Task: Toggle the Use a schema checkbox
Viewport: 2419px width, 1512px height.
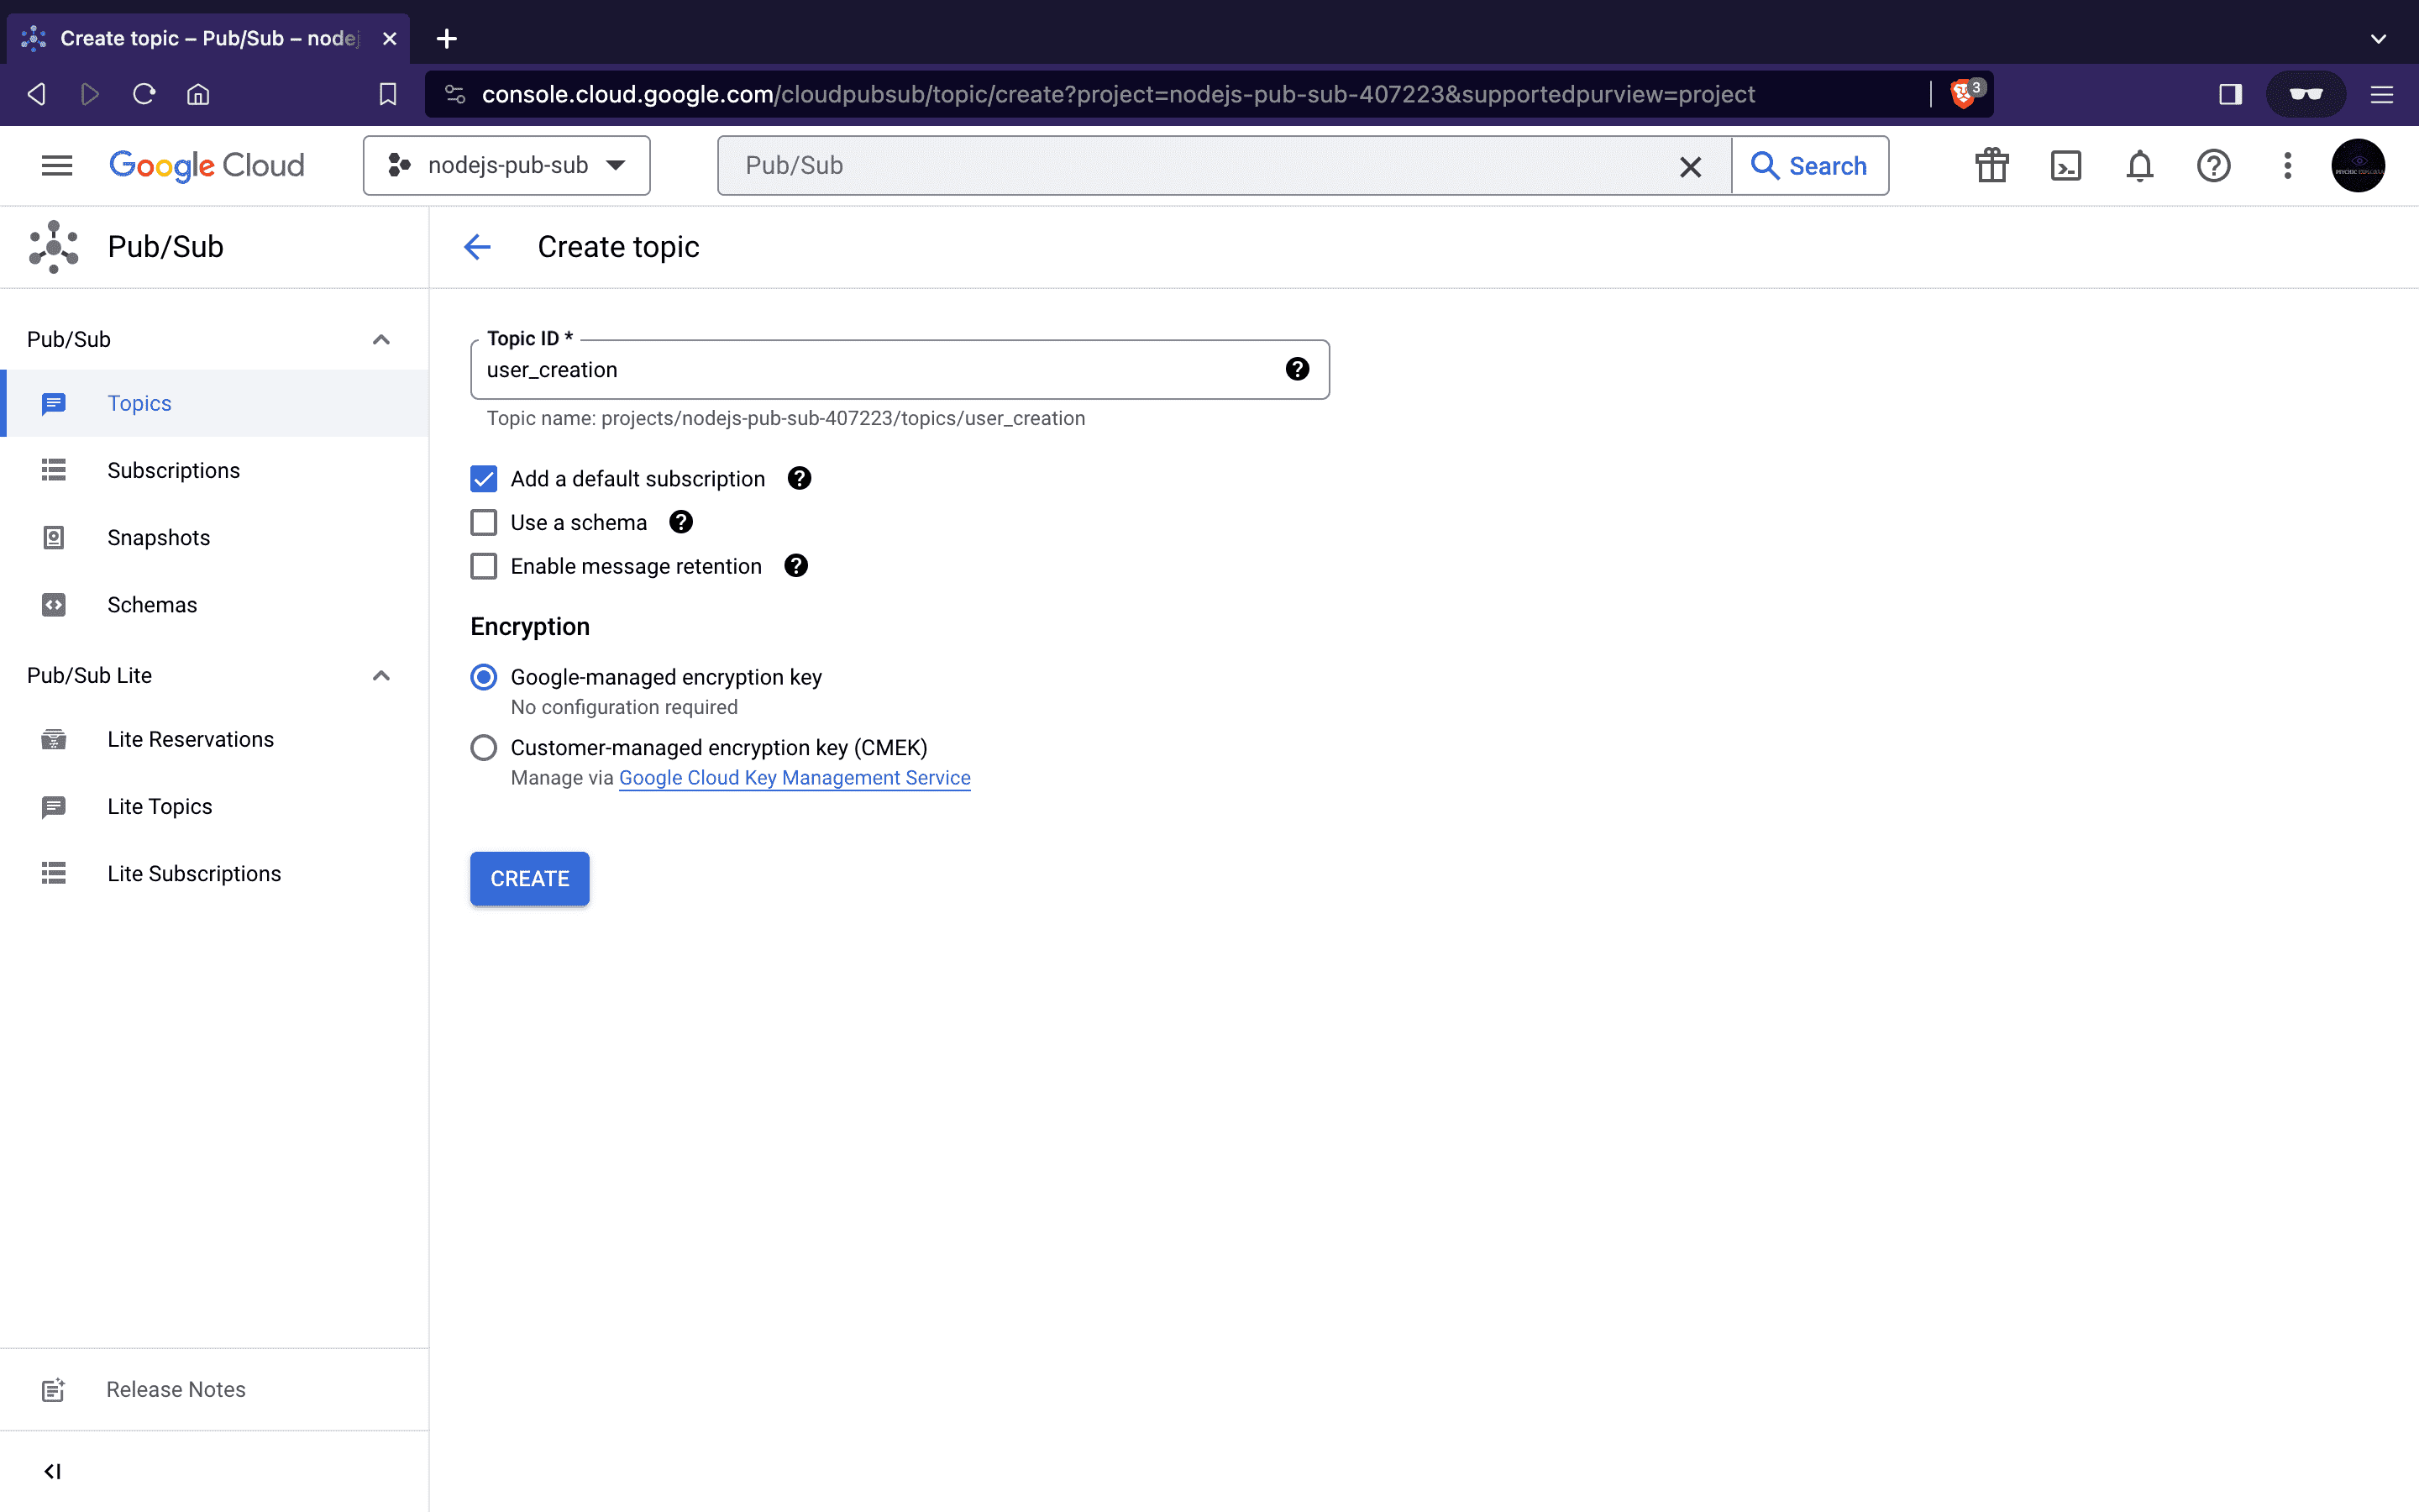Action: pyautogui.click(x=482, y=521)
